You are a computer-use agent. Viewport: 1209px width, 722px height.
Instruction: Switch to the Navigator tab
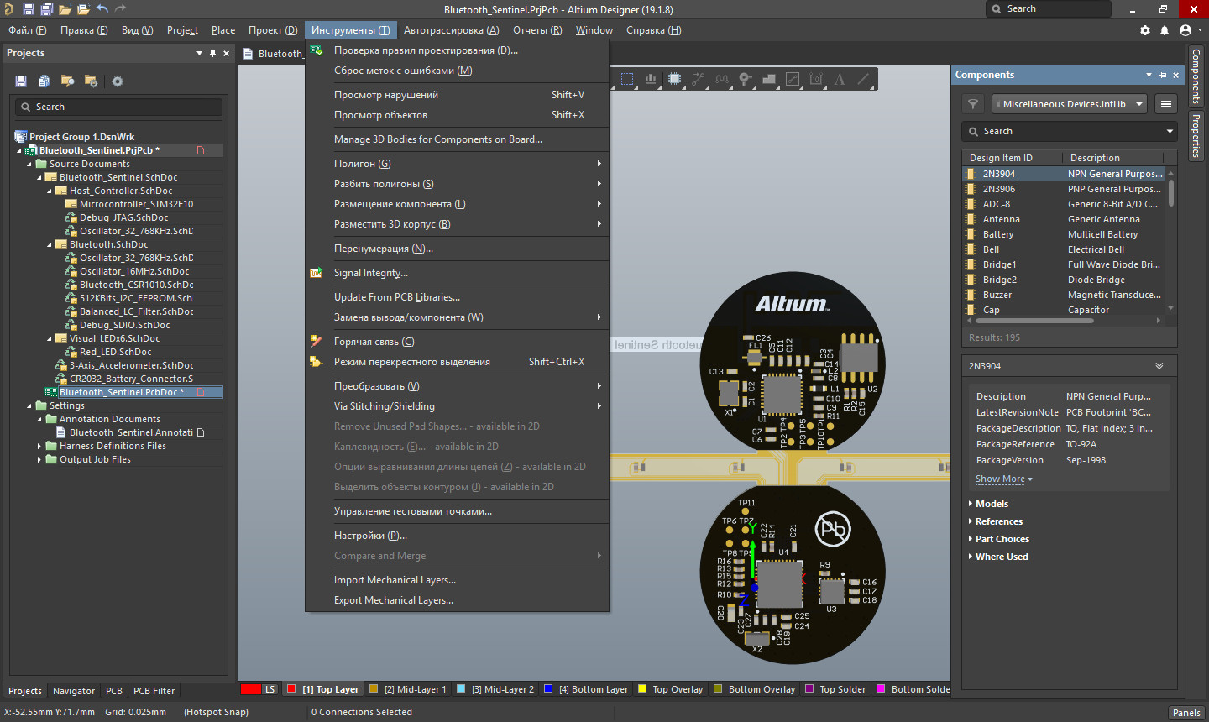[74, 691]
